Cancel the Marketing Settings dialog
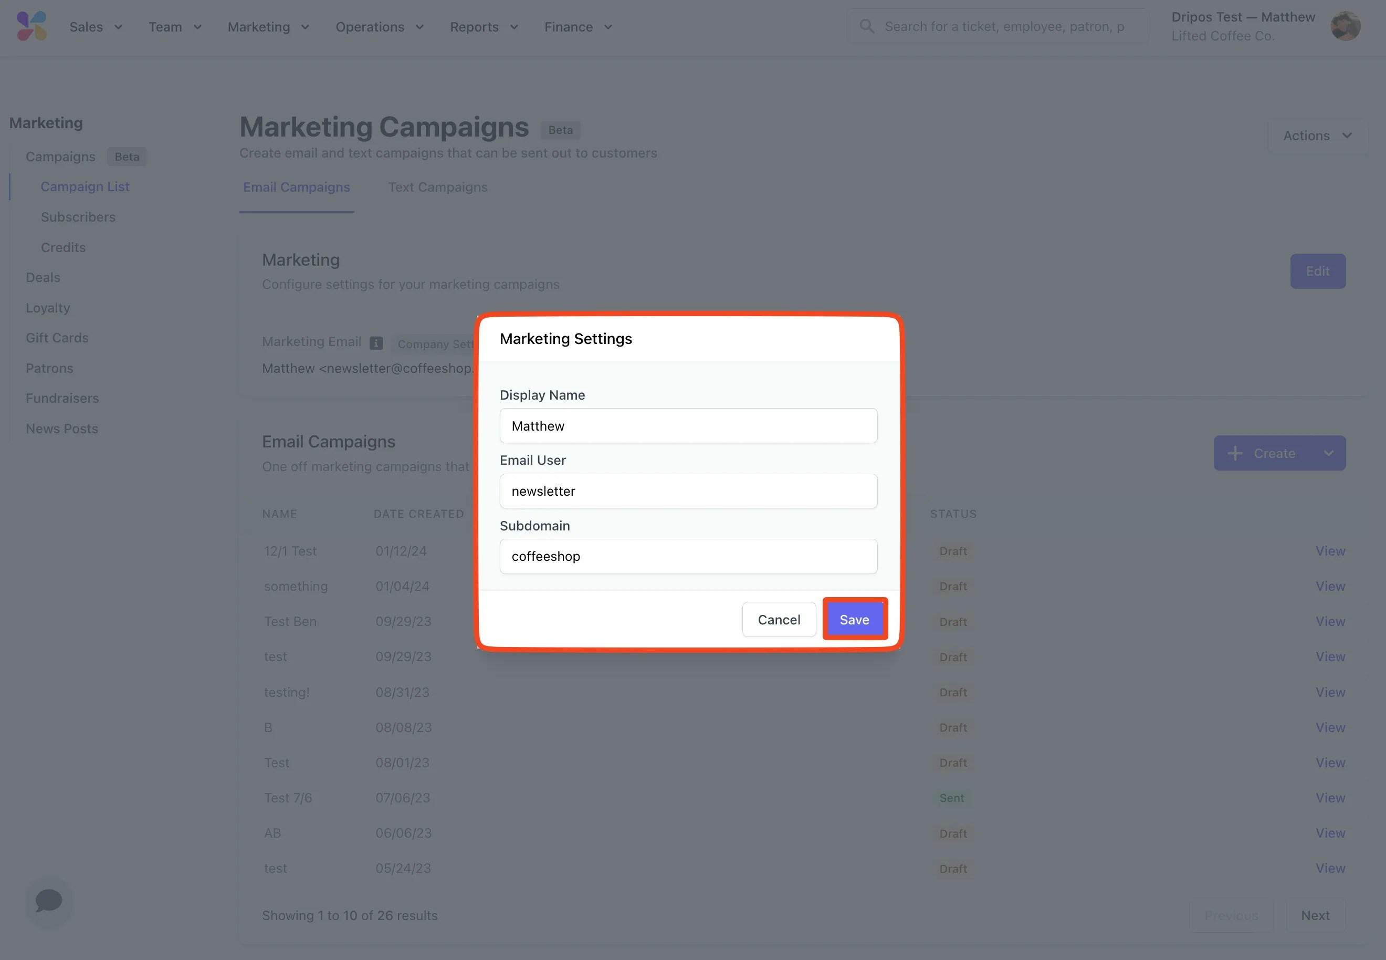The image size is (1386, 960). click(779, 620)
